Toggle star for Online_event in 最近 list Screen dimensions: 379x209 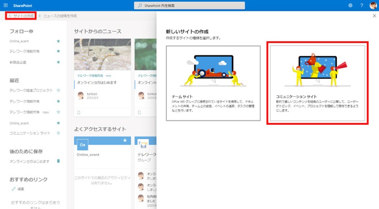click(x=58, y=123)
